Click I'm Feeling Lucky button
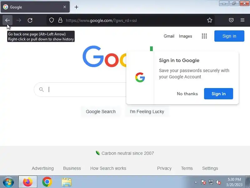Viewport: 250px width, 188px height. (x=147, y=112)
